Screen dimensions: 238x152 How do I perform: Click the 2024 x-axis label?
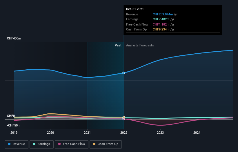click(197, 133)
